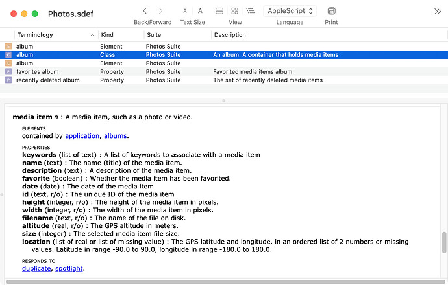448x285 pixels.
Task: Toggle sort order arrow on Terminology column
Action: (92, 35)
